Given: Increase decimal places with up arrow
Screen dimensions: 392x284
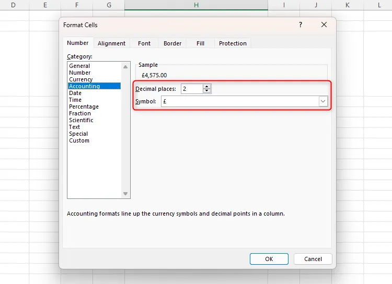Looking at the screenshot, I should coord(207,87).
